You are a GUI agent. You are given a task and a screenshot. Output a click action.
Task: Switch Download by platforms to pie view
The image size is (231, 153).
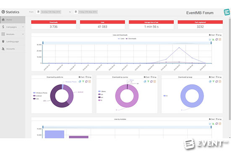click(80, 81)
